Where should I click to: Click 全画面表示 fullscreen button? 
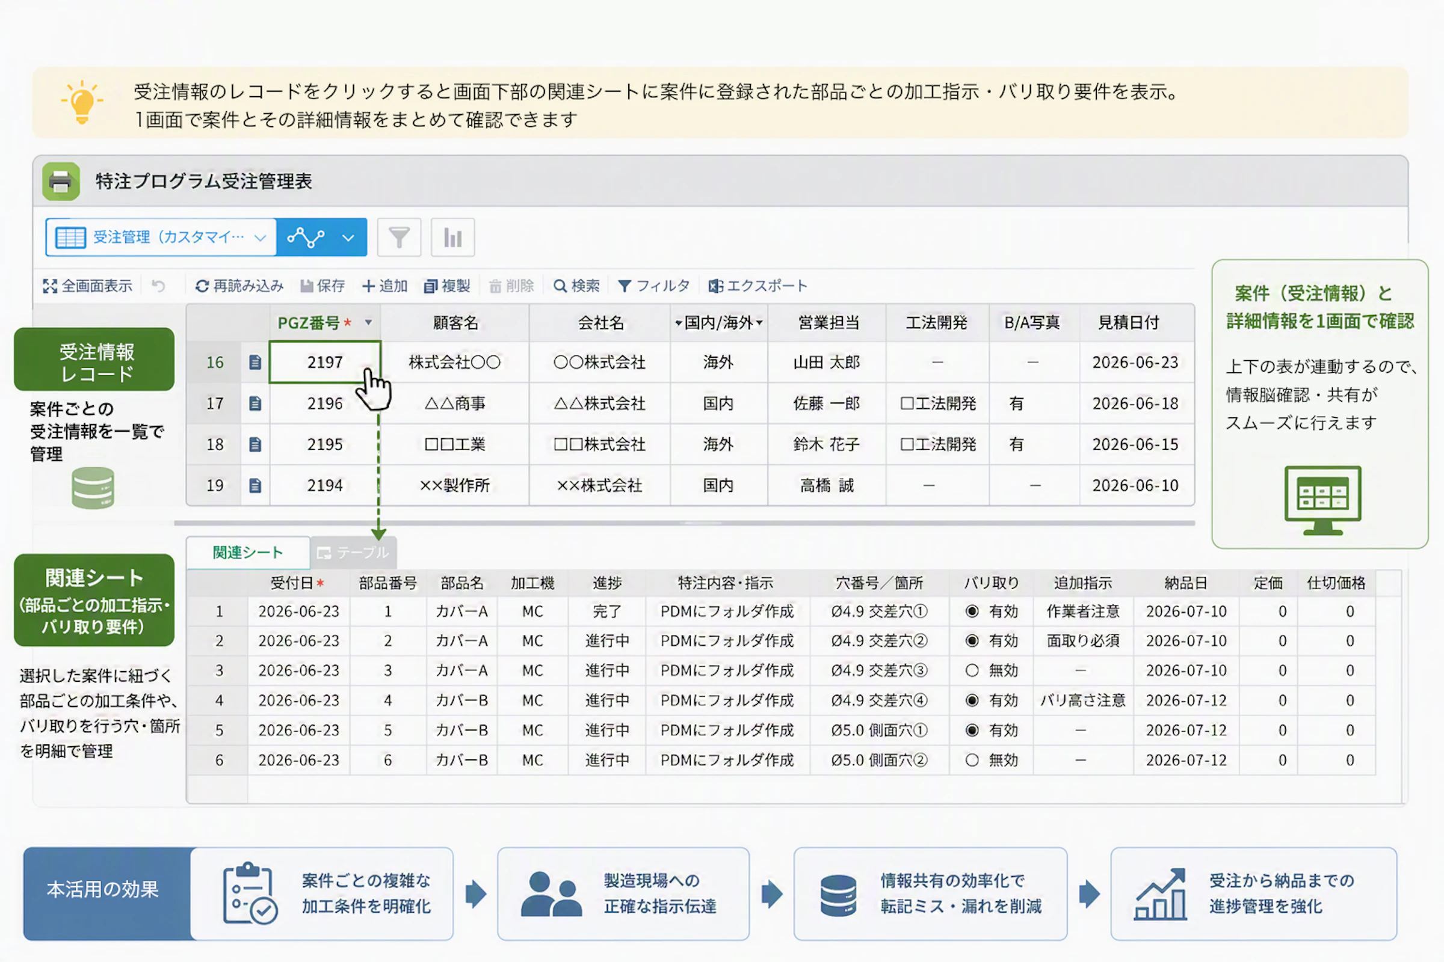(x=87, y=286)
